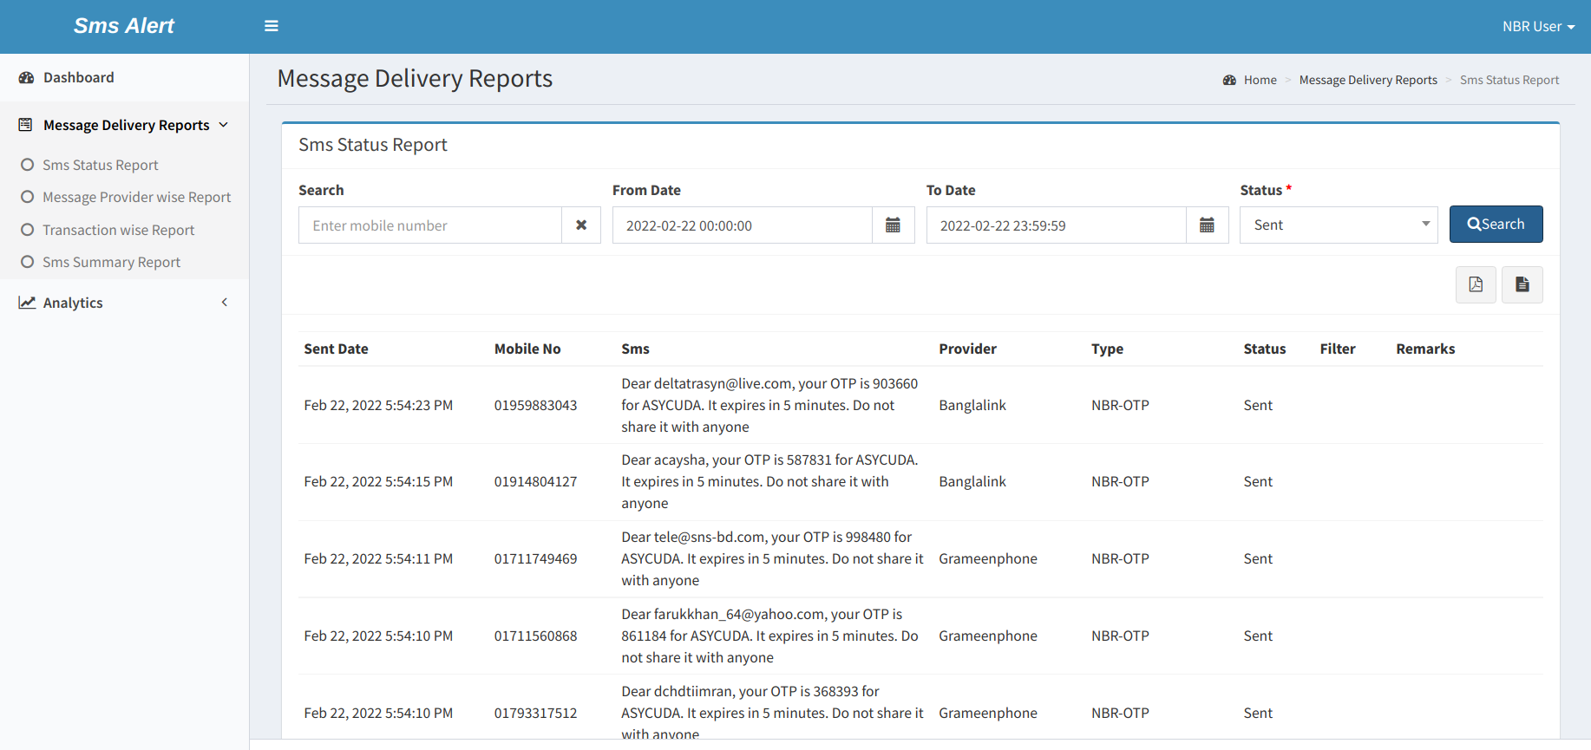1591x750 pixels.
Task: Focus the mobile number search field
Action: 430,225
